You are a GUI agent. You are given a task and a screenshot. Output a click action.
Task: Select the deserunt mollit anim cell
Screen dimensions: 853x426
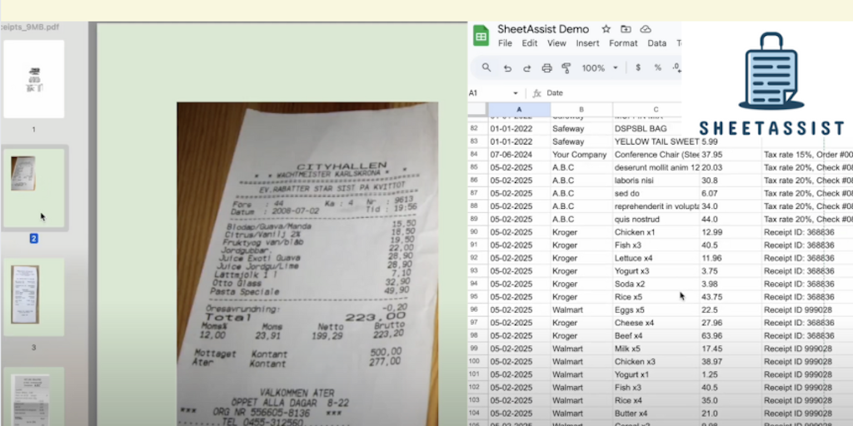[656, 168]
